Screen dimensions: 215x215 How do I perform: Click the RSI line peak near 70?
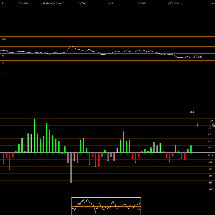[x=71, y=46]
